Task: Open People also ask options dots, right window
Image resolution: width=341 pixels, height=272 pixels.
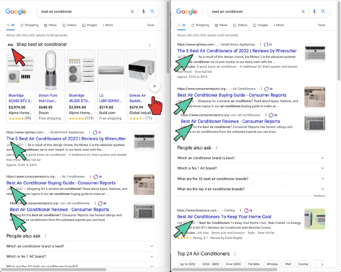Action: (x=217, y=148)
